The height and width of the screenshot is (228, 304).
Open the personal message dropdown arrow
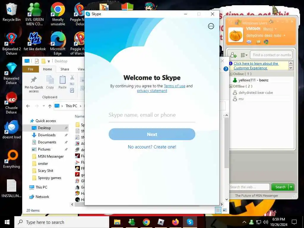[284, 36]
